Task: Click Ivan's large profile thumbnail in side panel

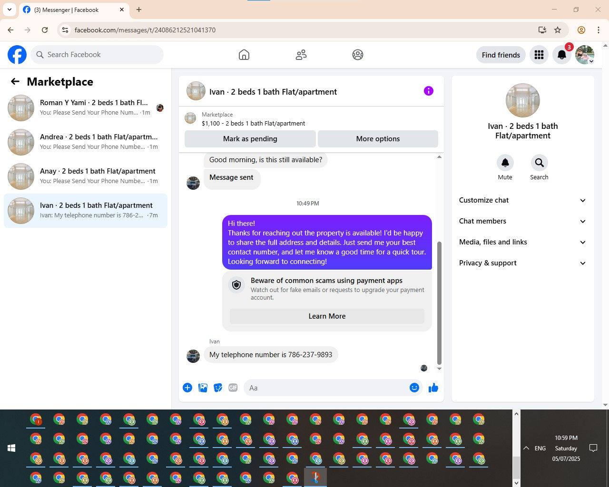Action: 523,100
